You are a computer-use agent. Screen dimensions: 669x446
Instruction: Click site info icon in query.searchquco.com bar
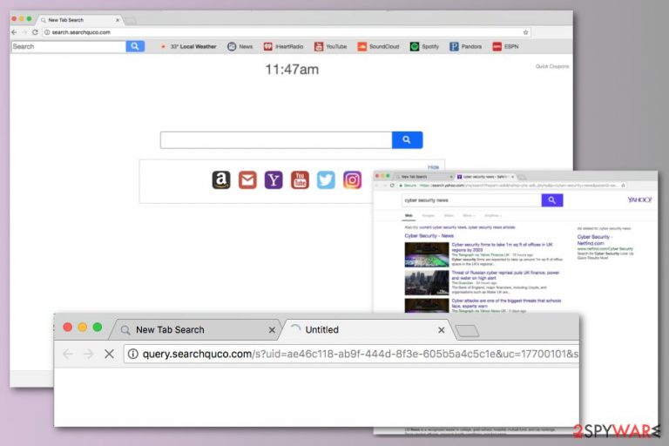click(133, 354)
